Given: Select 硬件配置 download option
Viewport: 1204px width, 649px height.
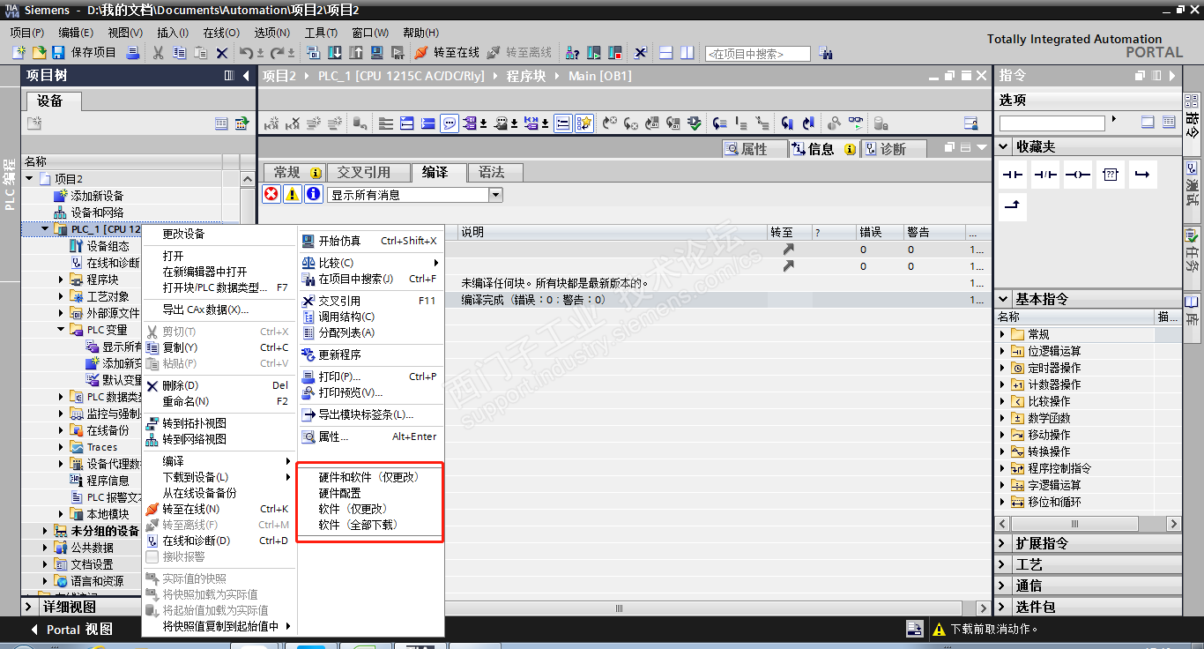Looking at the screenshot, I should (369, 493).
